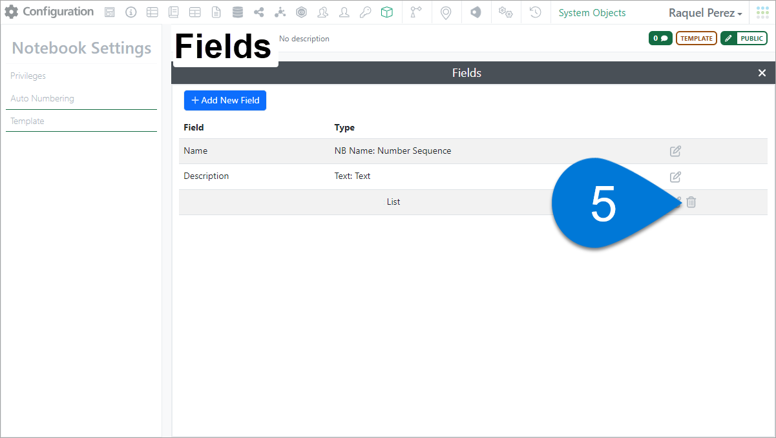Viewport: 776px width, 438px height.
Task: Click the PUBLIC edit badge
Action: [x=744, y=38]
